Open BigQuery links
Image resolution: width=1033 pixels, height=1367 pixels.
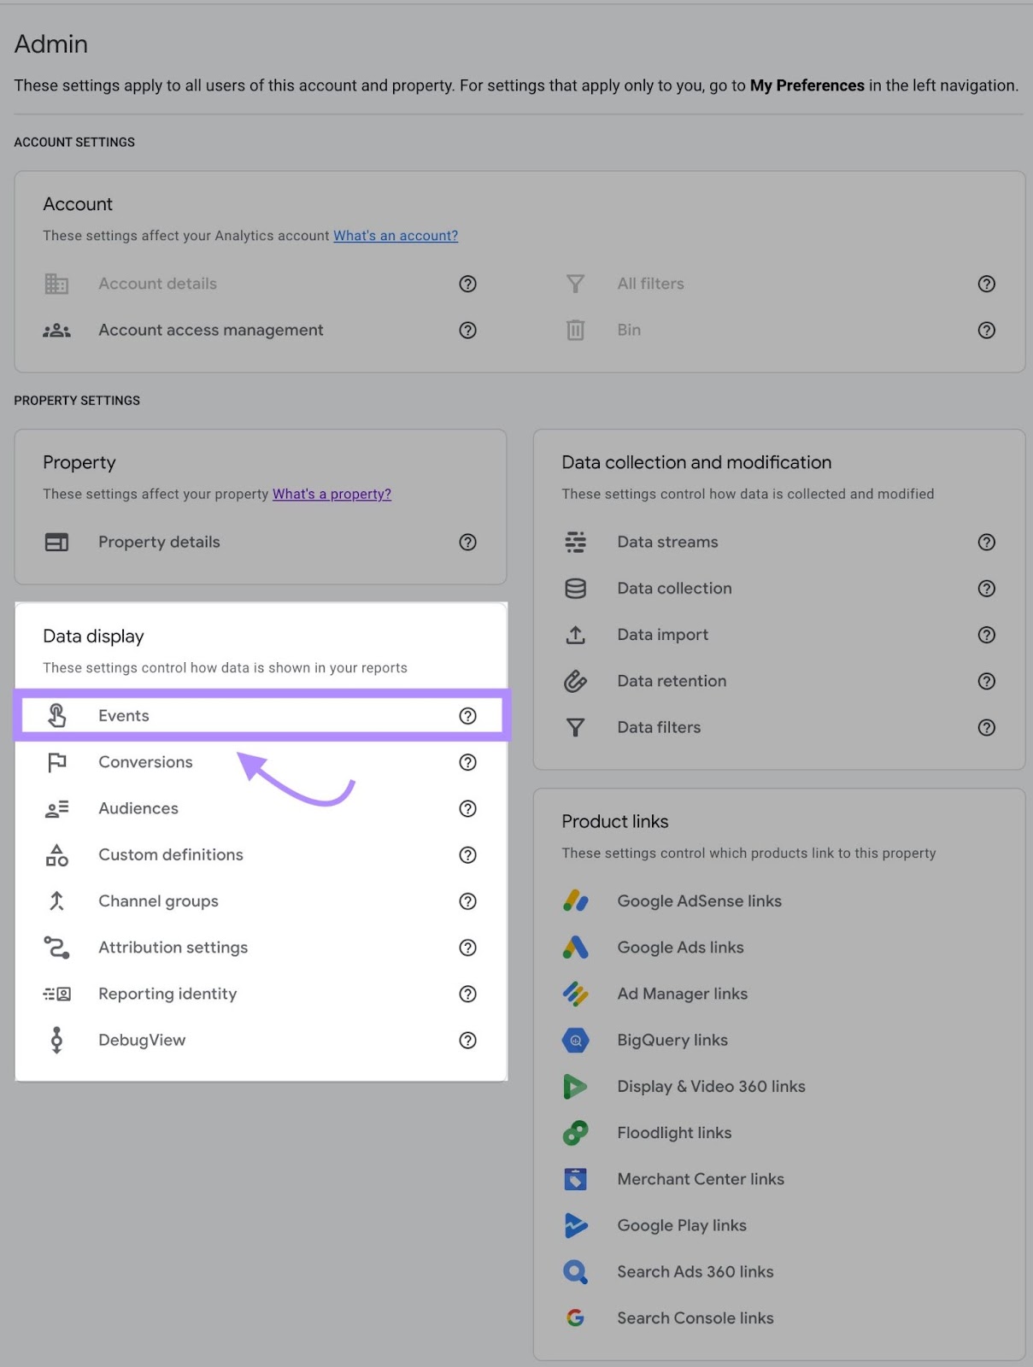[672, 1040]
